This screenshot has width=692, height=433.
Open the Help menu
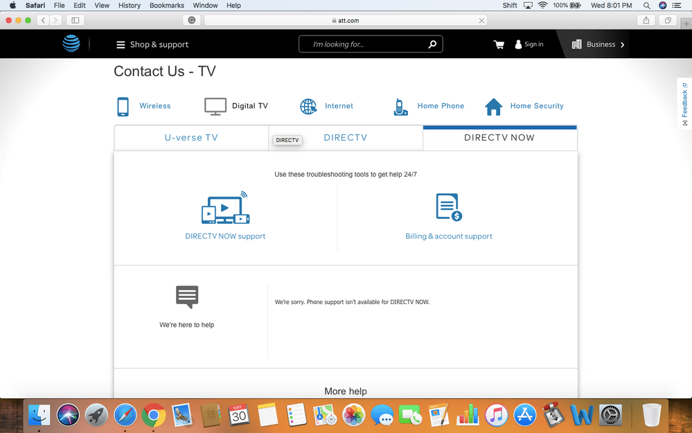click(x=233, y=6)
